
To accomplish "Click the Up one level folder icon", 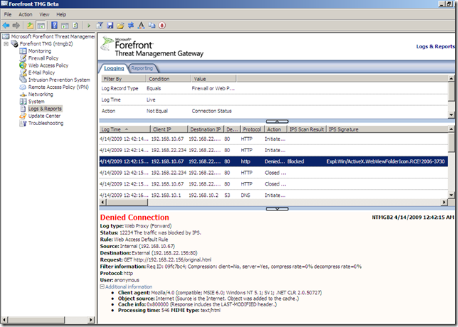I will (x=30, y=26).
